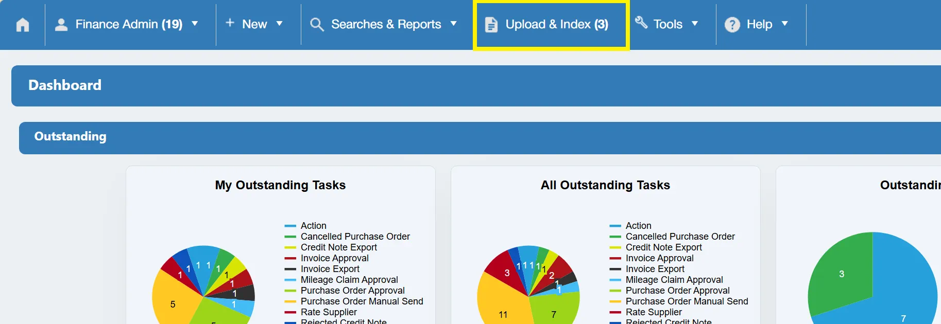Click the magnifying glass search icon
Image resolution: width=941 pixels, height=324 pixels.
[x=317, y=25]
